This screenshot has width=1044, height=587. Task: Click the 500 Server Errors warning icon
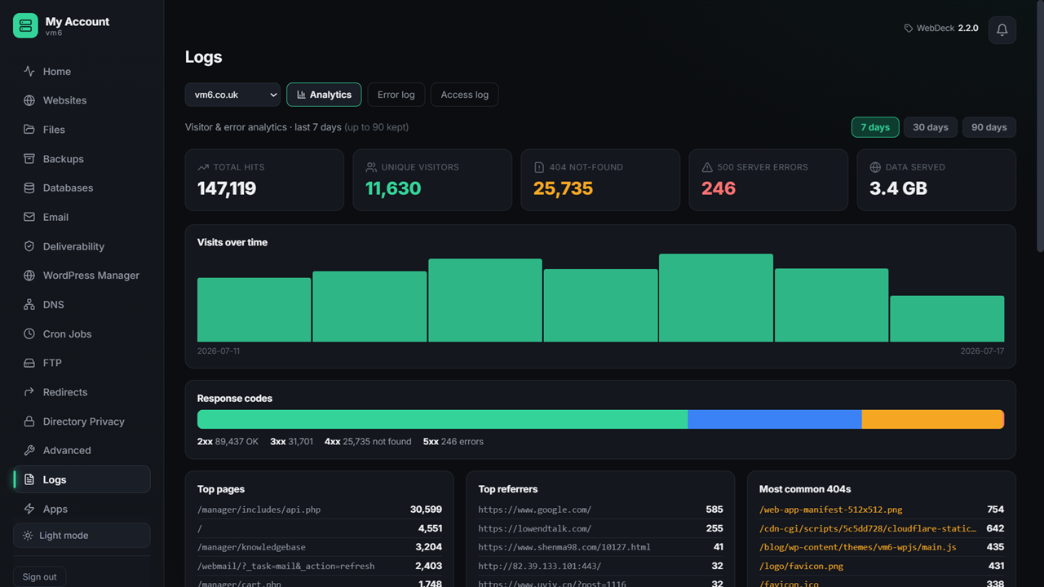[x=707, y=167]
